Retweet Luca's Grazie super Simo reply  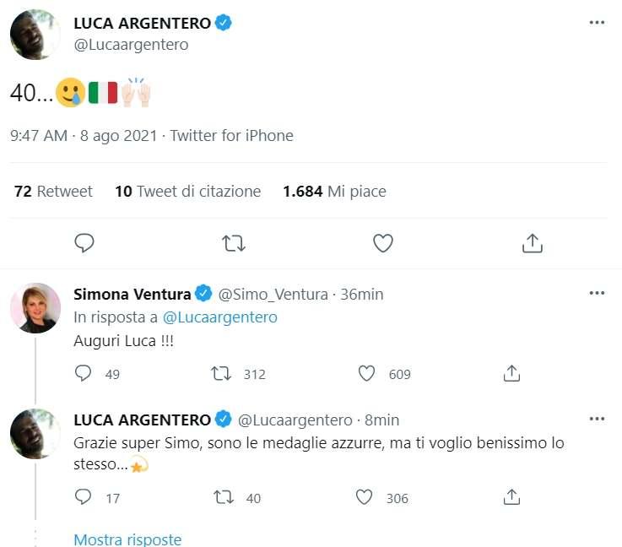224,498
